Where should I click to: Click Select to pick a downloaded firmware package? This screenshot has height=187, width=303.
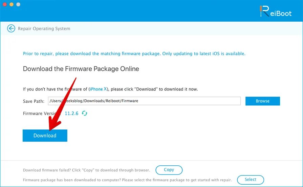[251, 180]
